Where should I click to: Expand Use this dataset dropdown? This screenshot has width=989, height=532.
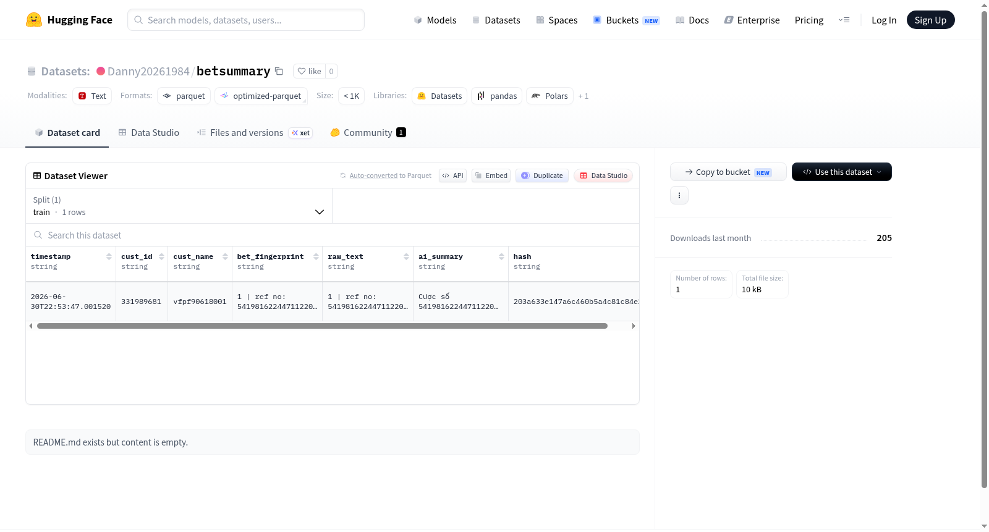click(x=842, y=172)
